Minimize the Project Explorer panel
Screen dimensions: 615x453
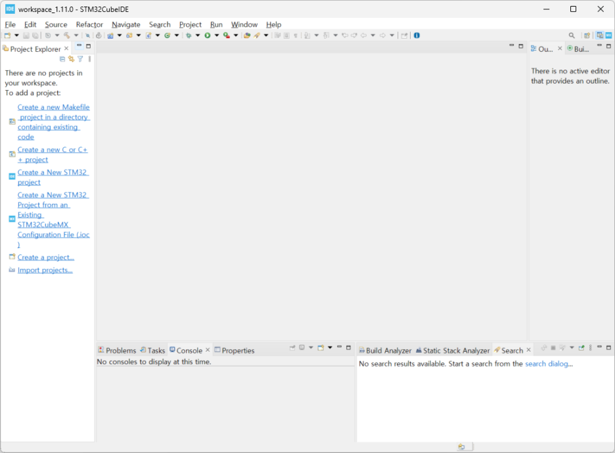pos(79,46)
